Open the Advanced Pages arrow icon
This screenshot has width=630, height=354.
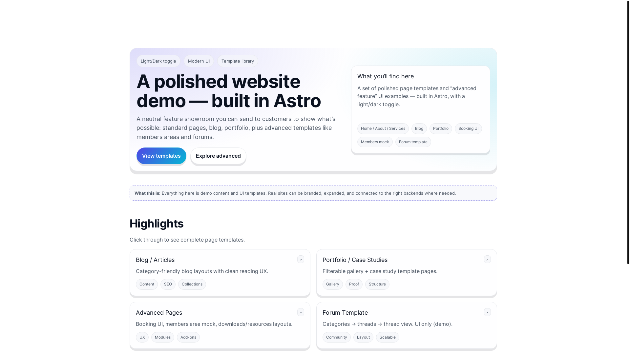[301, 312]
